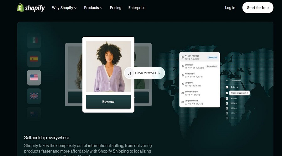The height and width of the screenshot is (156, 282).
Task: Toggle checkbox for order #2047
Action: pos(227,113)
